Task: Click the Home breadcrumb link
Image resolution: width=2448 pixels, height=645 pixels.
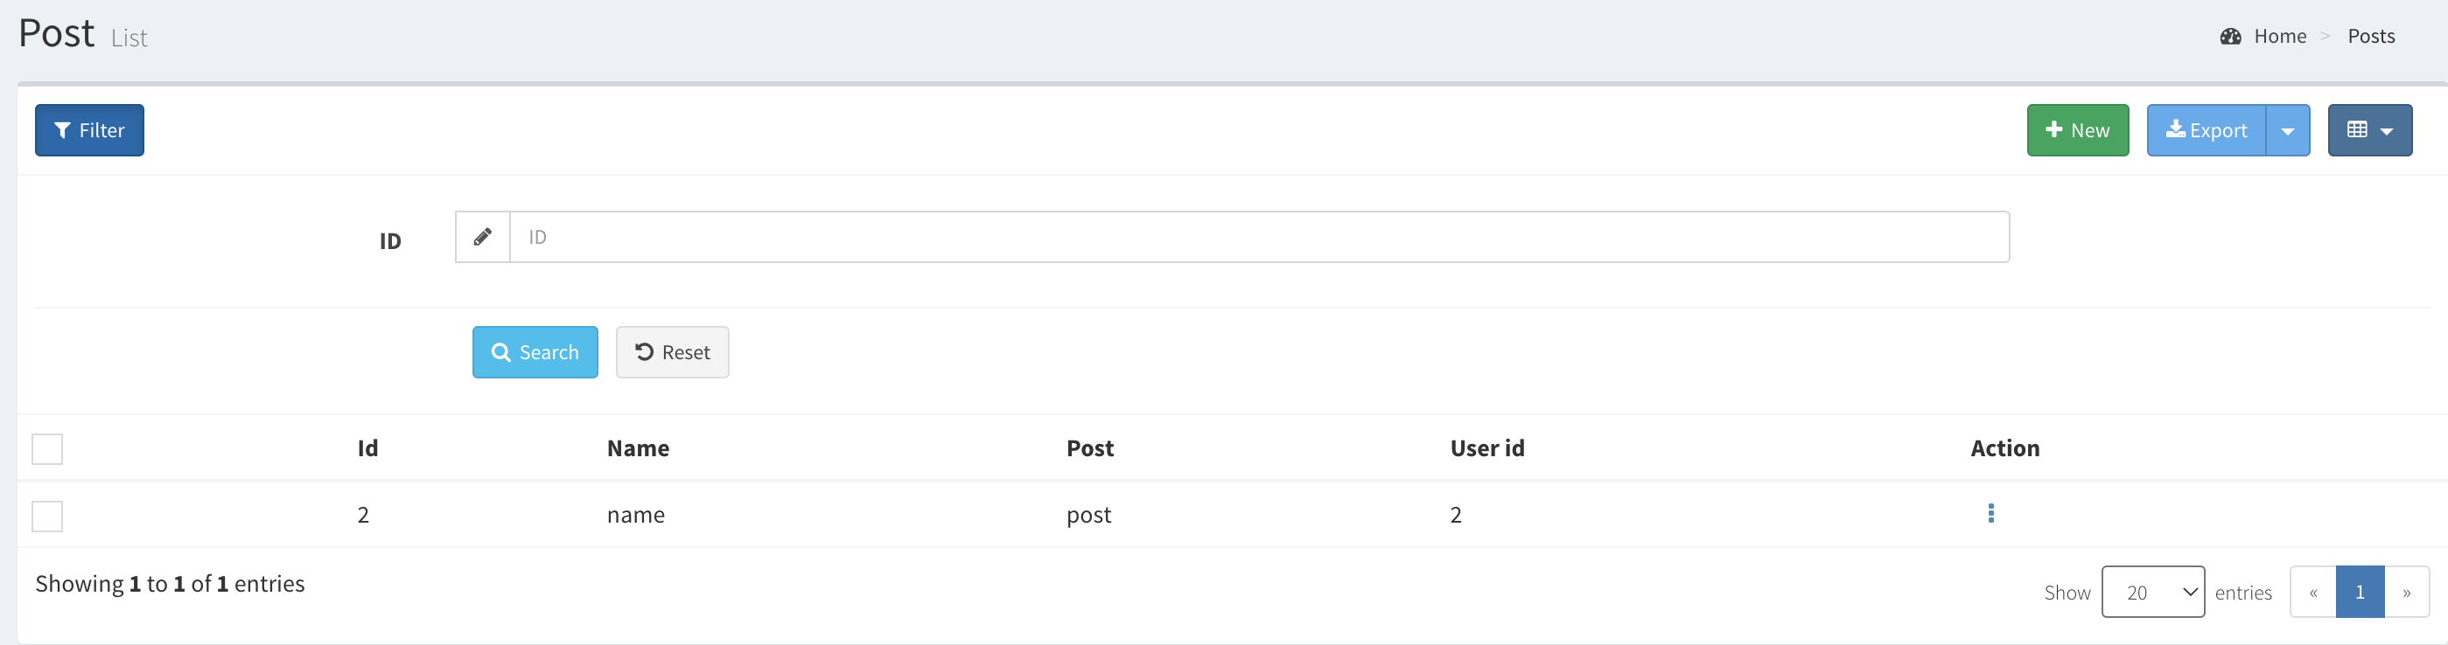Action: click(x=2279, y=37)
